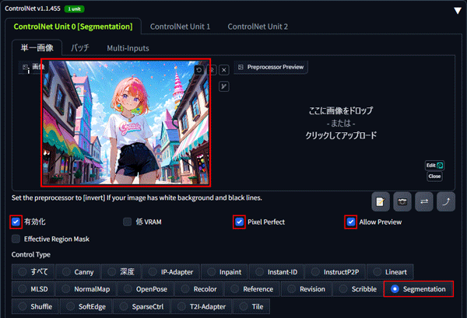Uncheck the Allow Preview checkbox

point(351,222)
